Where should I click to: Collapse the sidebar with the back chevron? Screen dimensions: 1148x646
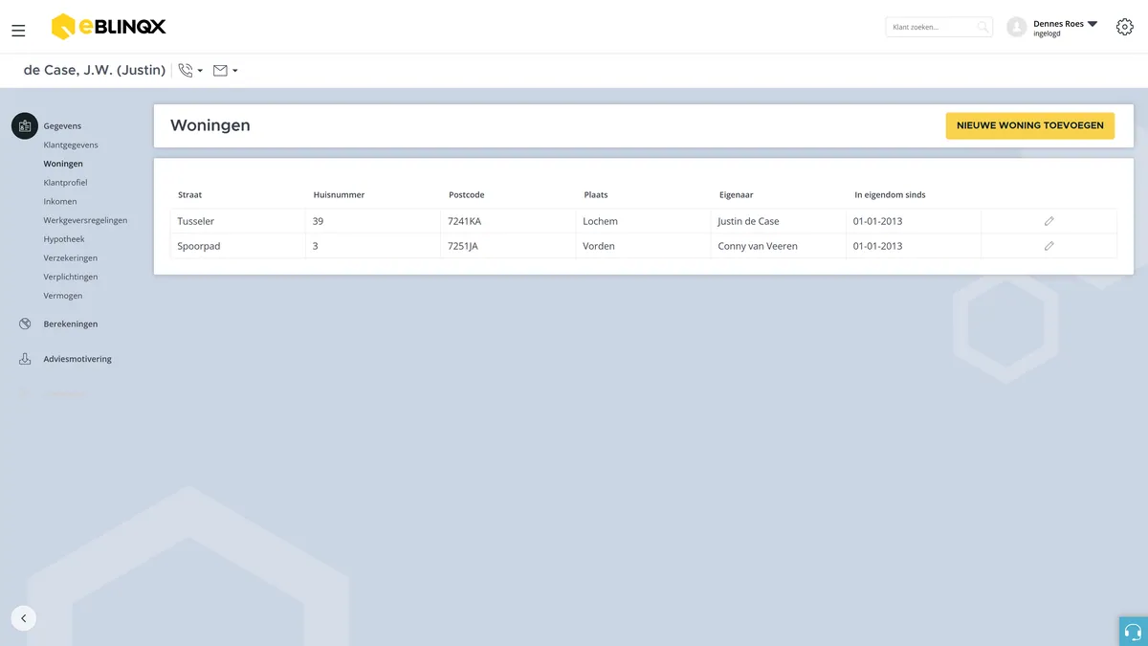pos(24,618)
